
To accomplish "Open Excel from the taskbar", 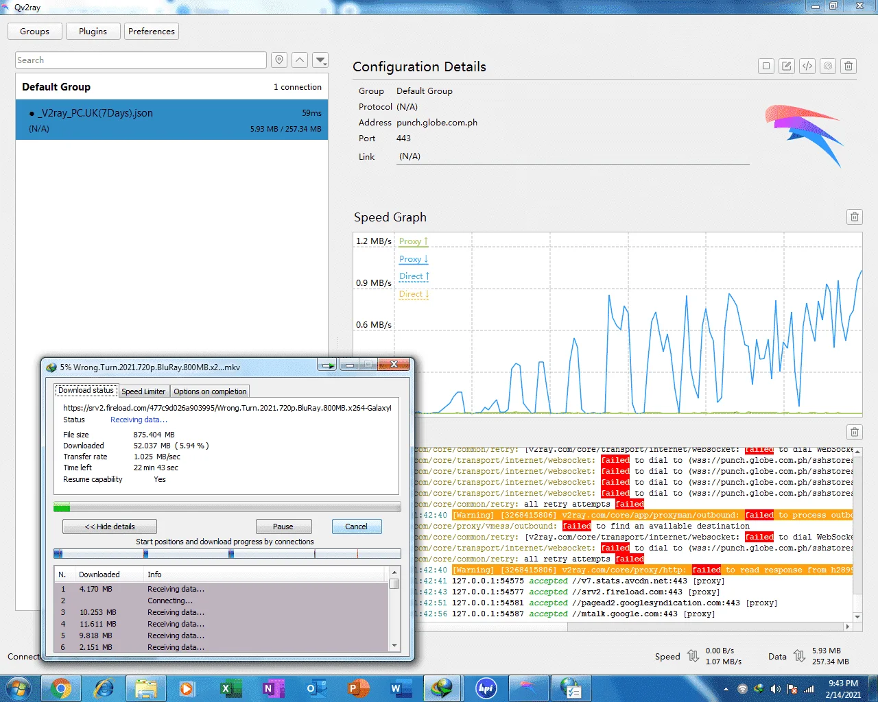I will tap(230, 688).
